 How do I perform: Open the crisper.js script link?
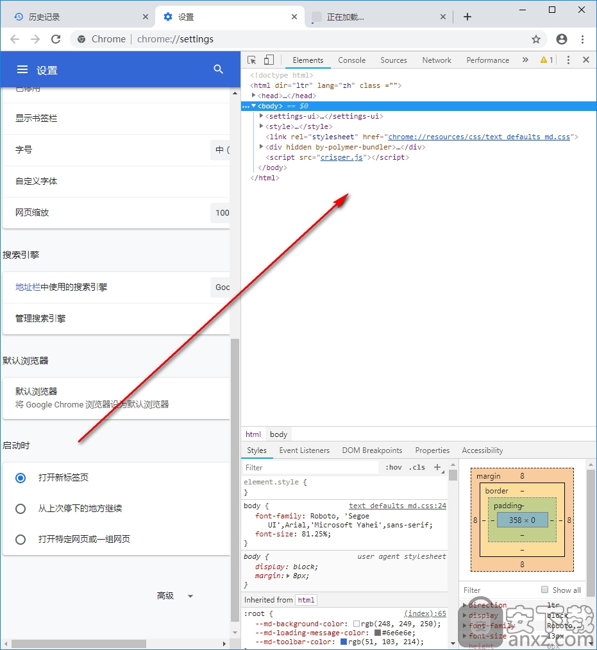[342, 157]
